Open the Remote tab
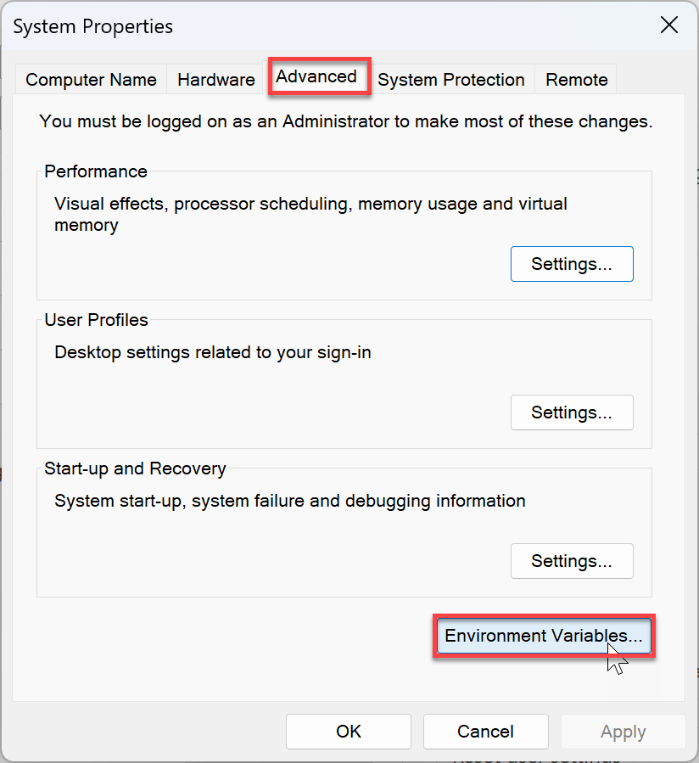699x763 pixels. click(576, 79)
